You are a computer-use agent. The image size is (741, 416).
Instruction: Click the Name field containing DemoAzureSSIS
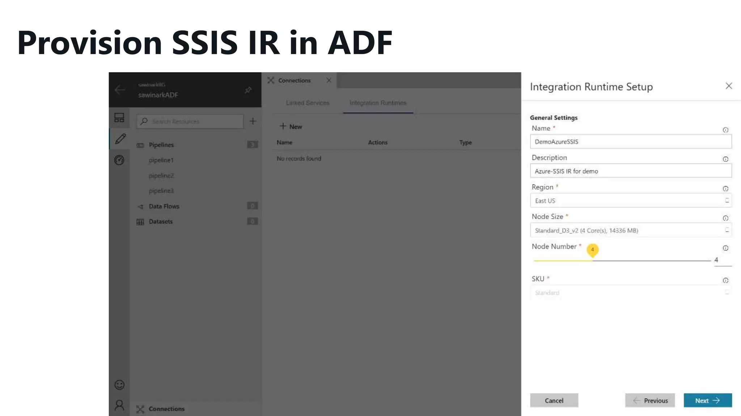[631, 142]
